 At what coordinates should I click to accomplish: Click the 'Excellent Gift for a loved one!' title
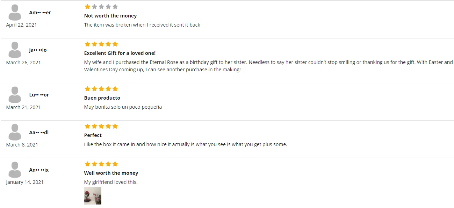120,53
